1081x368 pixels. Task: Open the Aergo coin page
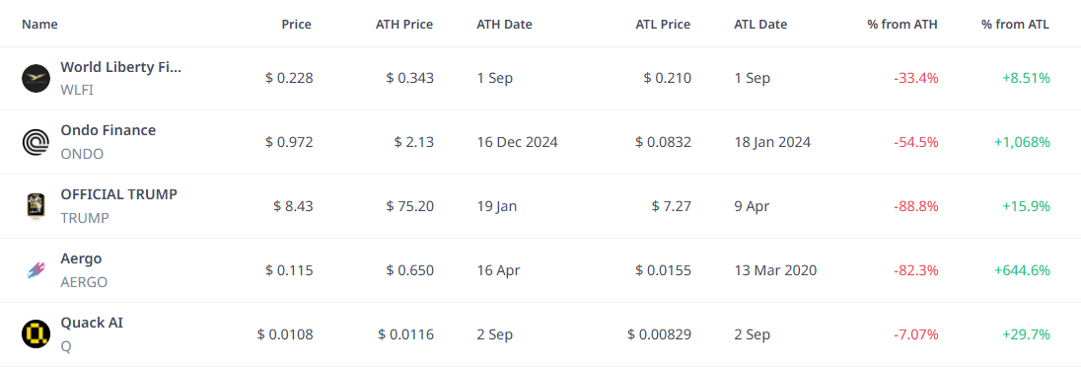point(81,259)
